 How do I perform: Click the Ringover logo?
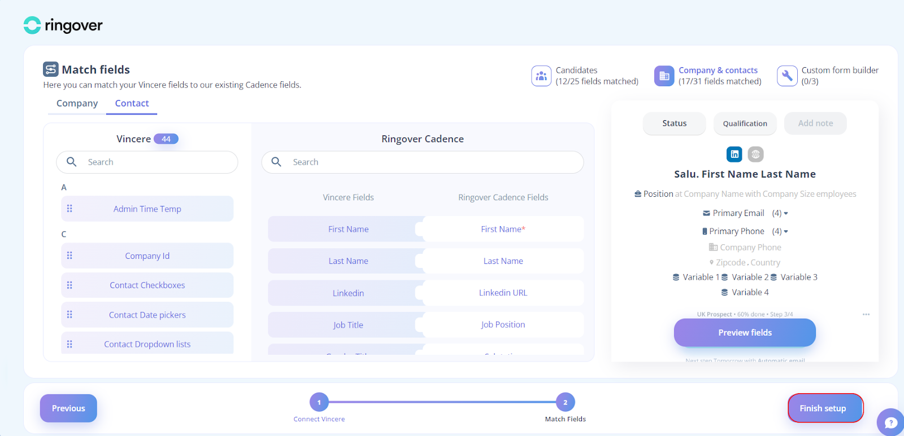pyautogui.click(x=63, y=25)
